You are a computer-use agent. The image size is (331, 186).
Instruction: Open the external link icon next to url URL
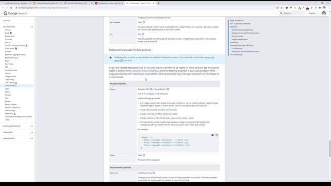(143, 34)
